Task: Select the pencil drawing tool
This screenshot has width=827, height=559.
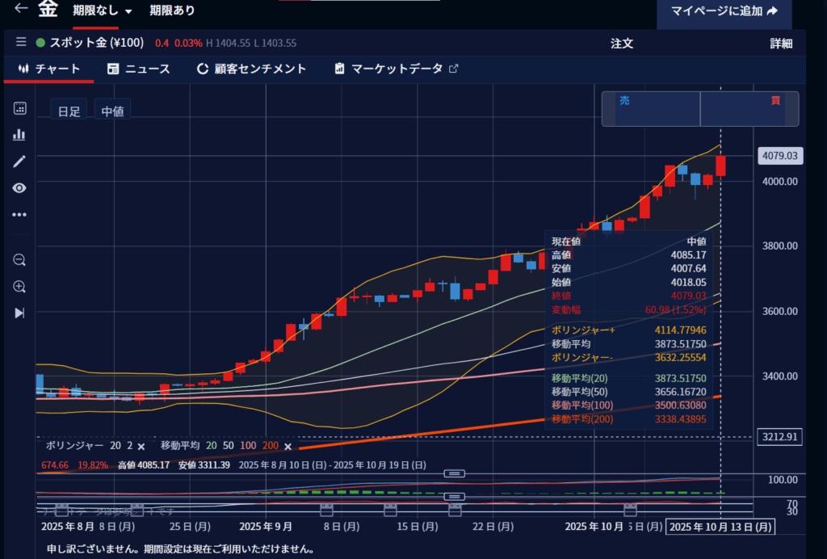Action: tap(19, 162)
